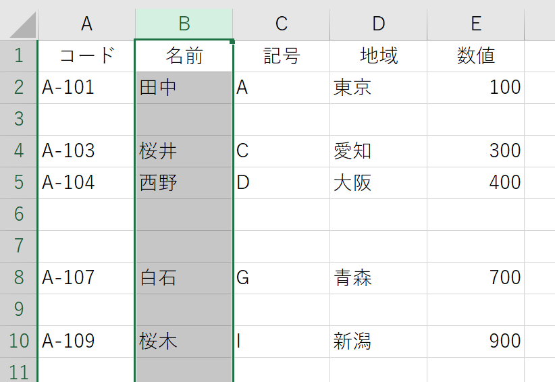Select column A header
The height and width of the screenshot is (382, 555).
(x=86, y=24)
